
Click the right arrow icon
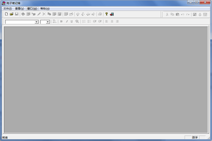pos(94,14)
